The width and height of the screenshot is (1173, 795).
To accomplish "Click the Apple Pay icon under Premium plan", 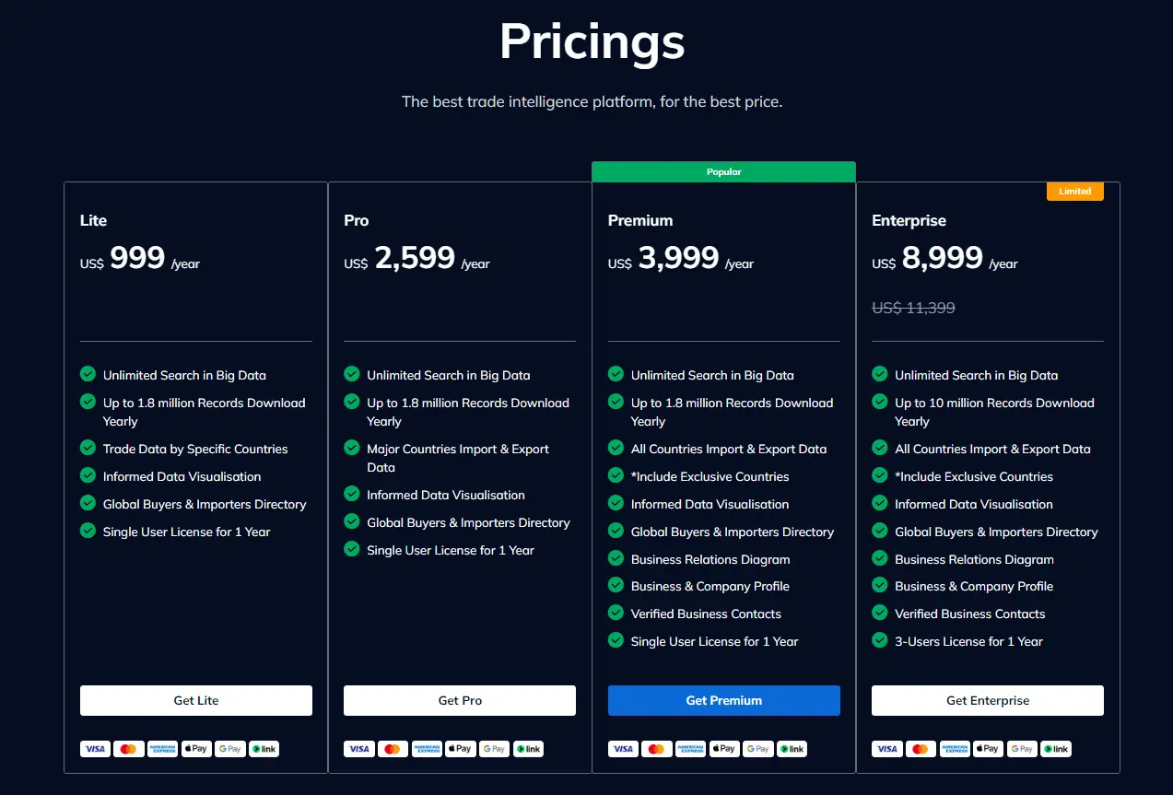I will tap(724, 749).
